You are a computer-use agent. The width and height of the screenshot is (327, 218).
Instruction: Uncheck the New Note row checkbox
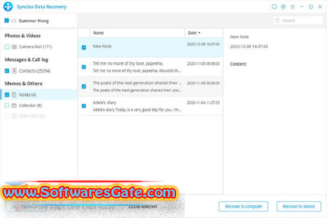point(84,47)
